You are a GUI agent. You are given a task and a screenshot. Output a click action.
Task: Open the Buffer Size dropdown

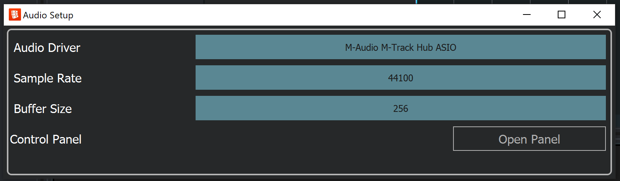coord(400,108)
